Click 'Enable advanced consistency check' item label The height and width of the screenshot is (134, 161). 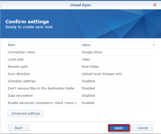(x=43, y=103)
